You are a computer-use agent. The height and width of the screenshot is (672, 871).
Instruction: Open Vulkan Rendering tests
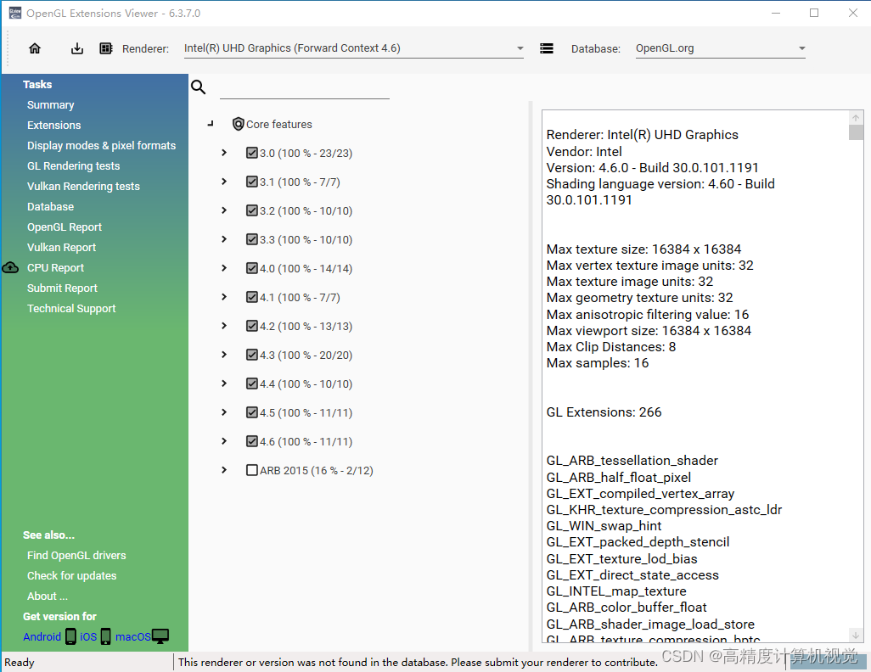click(x=83, y=187)
